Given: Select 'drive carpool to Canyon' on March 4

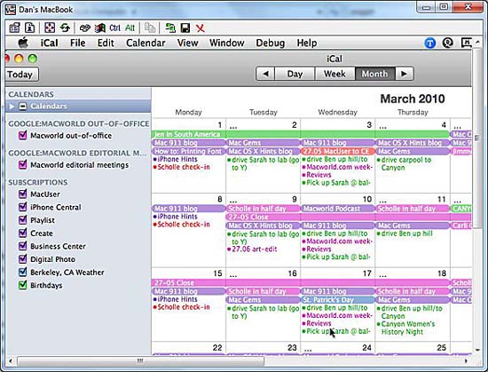Looking at the screenshot, I should (x=404, y=163).
